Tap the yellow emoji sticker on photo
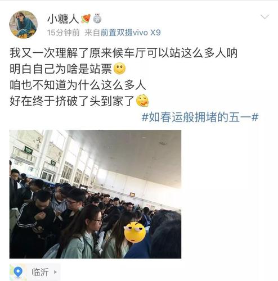Image resolution: width=278 pixels, height=281 pixels. click(x=135, y=232)
